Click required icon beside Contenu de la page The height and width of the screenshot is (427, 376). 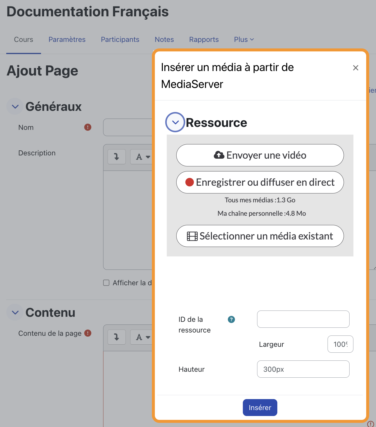[x=88, y=333]
